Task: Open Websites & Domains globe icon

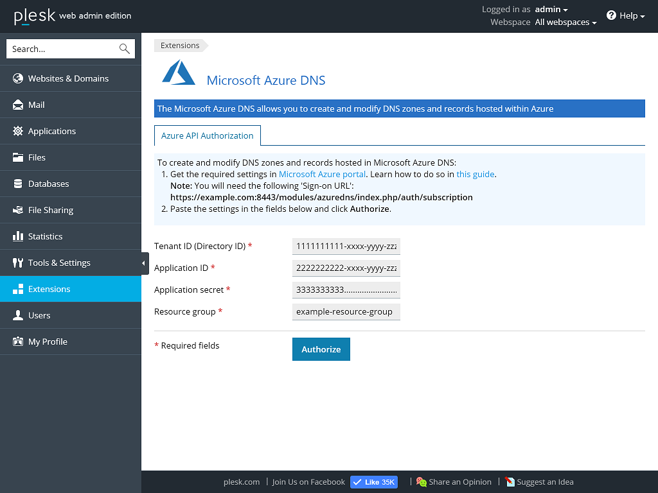Action: 18,78
